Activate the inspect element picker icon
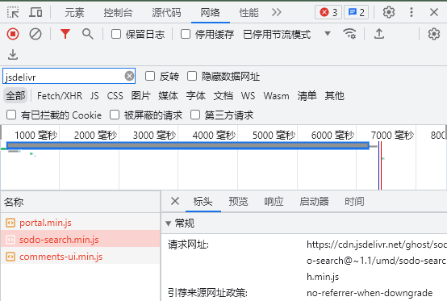This screenshot has width=447, height=301. click(x=13, y=12)
